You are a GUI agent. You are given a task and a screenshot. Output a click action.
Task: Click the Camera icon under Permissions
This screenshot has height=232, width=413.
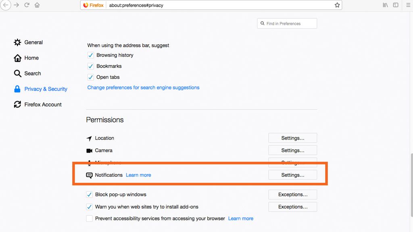(x=89, y=150)
